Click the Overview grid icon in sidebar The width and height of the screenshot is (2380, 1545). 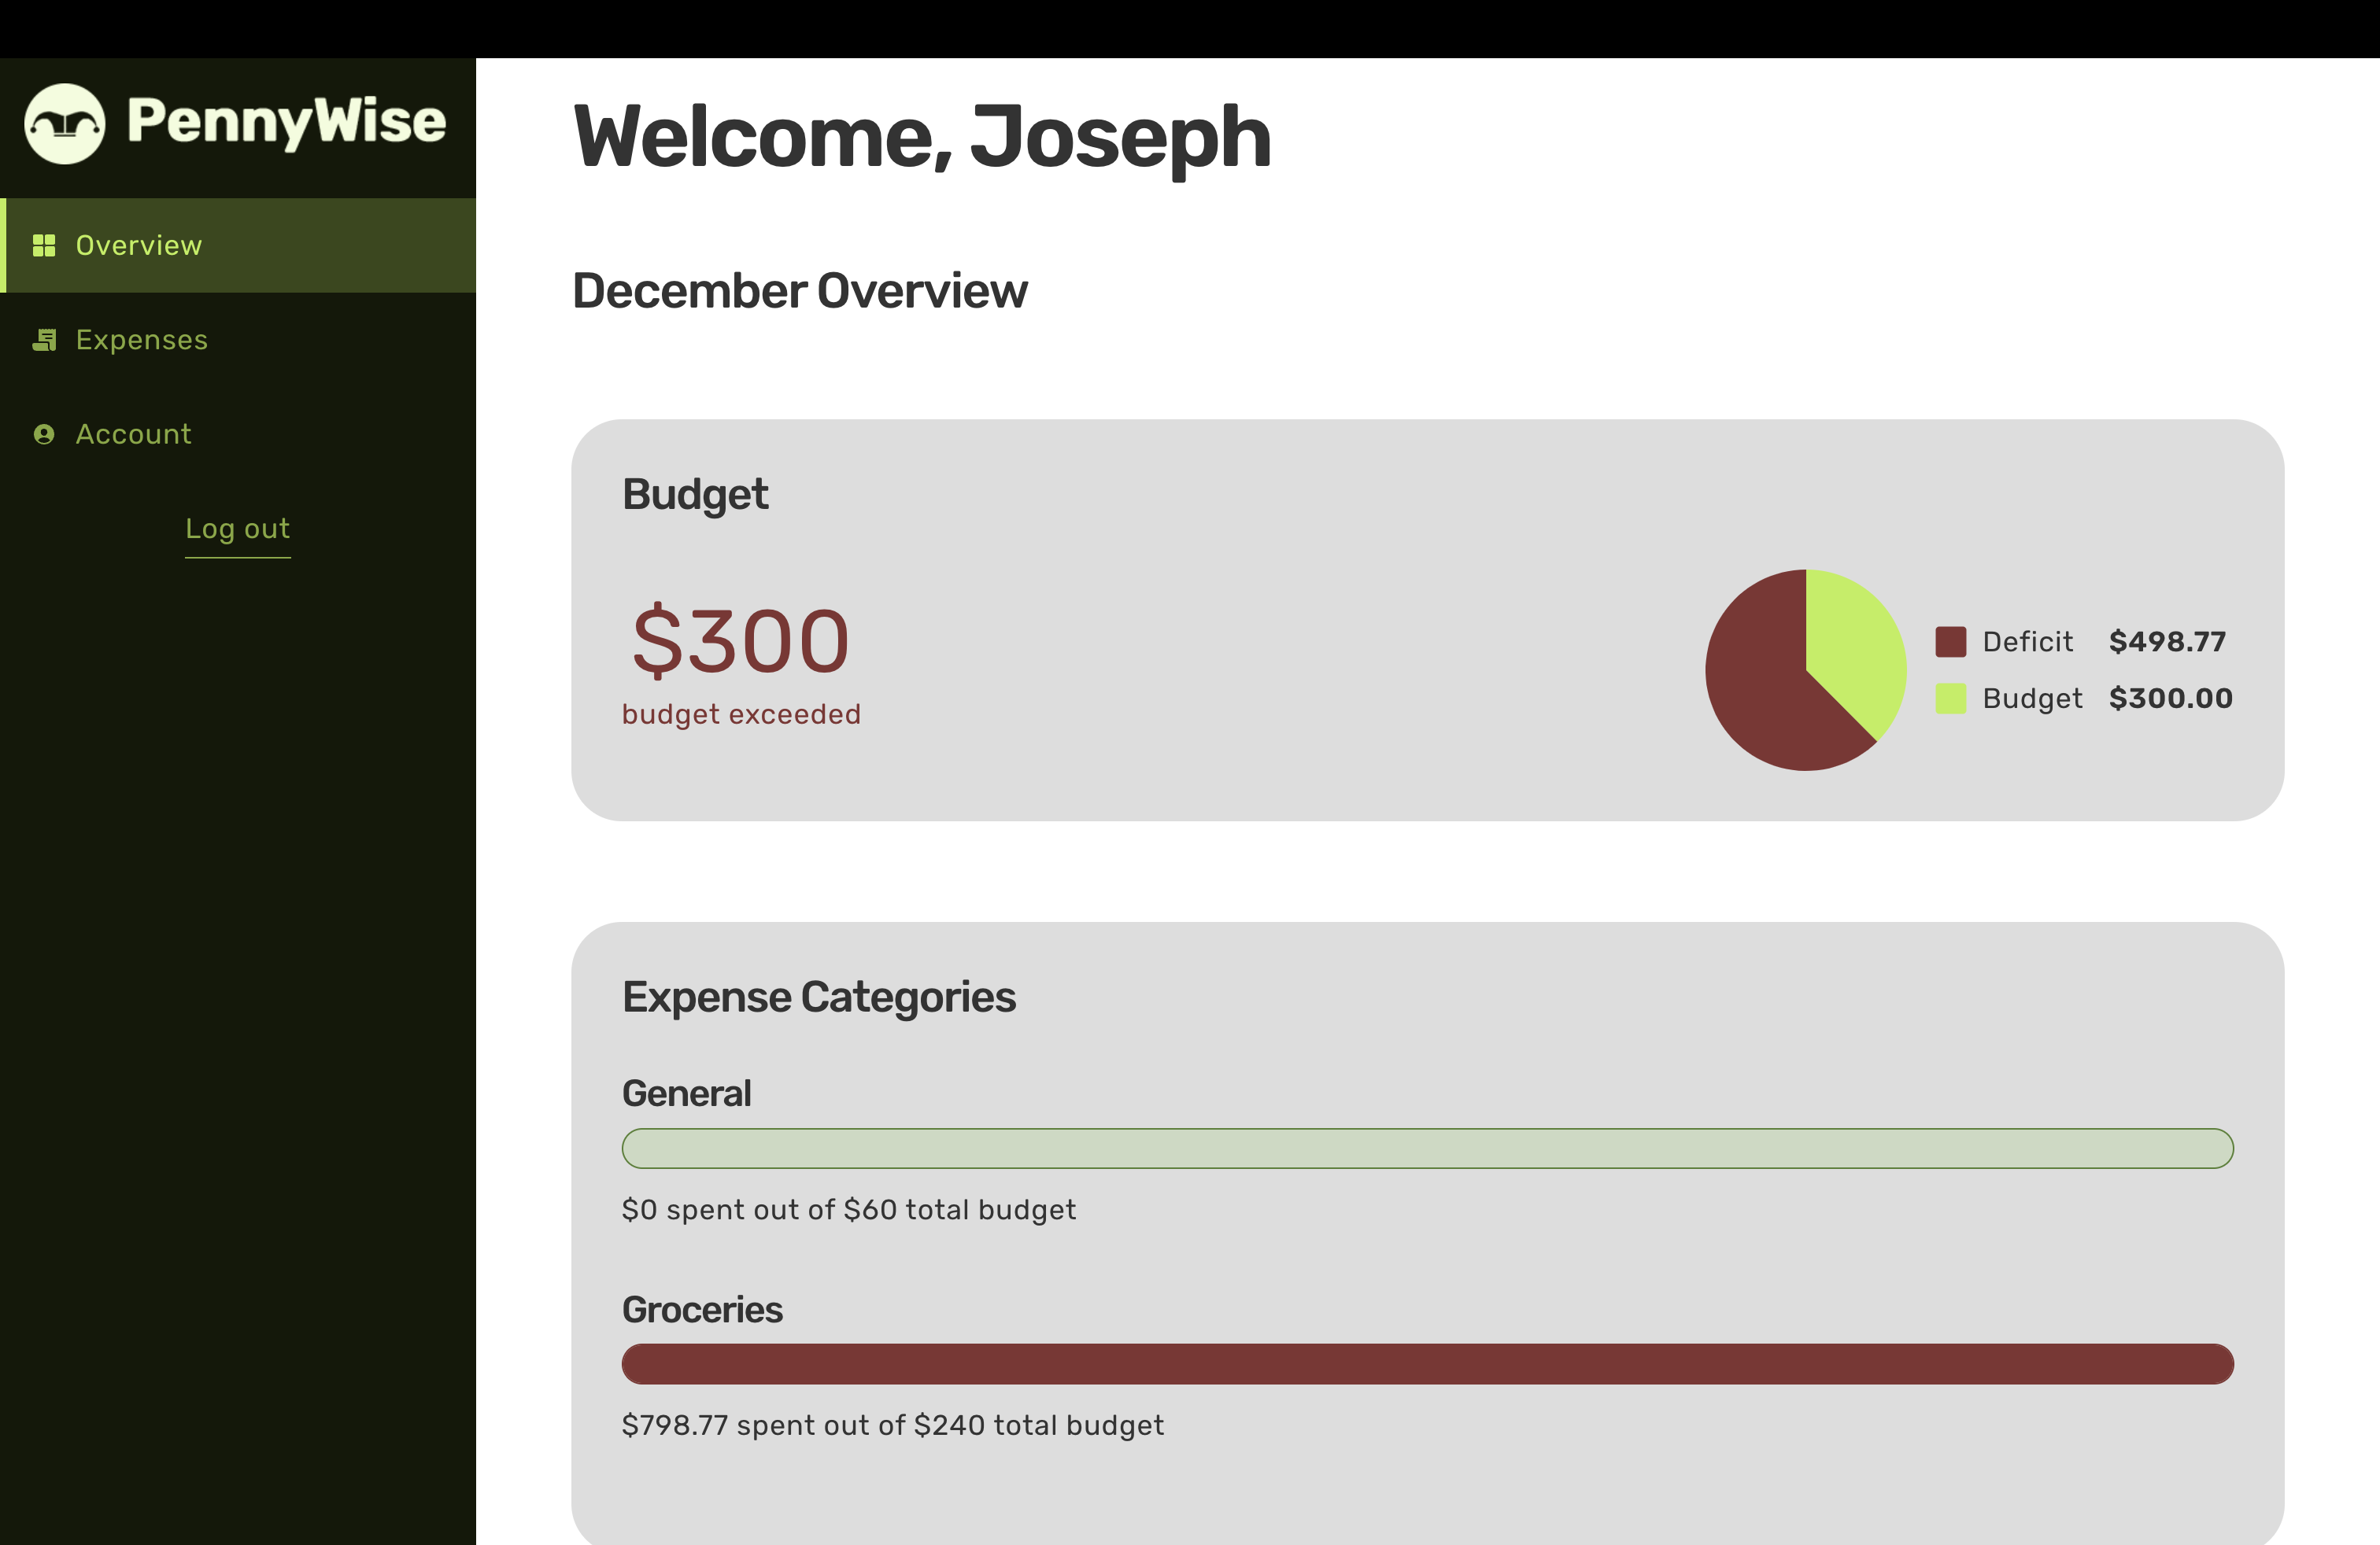[x=44, y=245]
